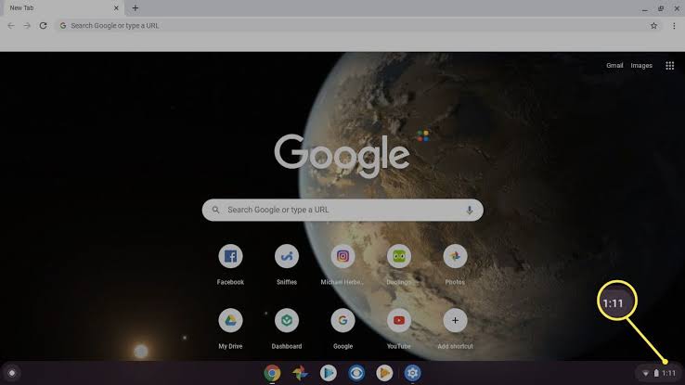This screenshot has height=385, width=685.
Task: Select the New Tab tab
Action: 56,8
